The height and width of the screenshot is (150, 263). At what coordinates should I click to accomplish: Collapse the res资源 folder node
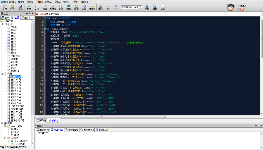pyautogui.click(x=5, y=138)
